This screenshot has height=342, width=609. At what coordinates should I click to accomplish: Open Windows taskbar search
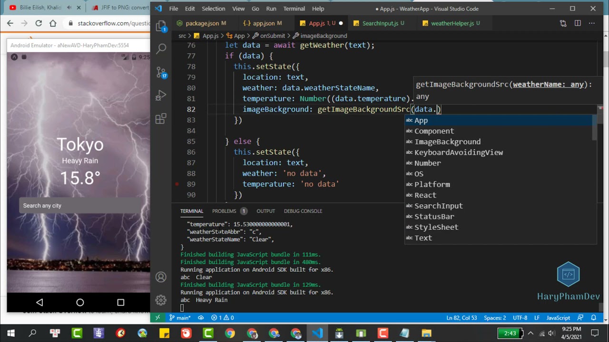click(32, 333)
